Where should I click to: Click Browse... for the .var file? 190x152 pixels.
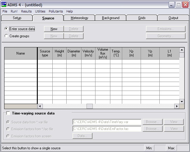[153, 122]
